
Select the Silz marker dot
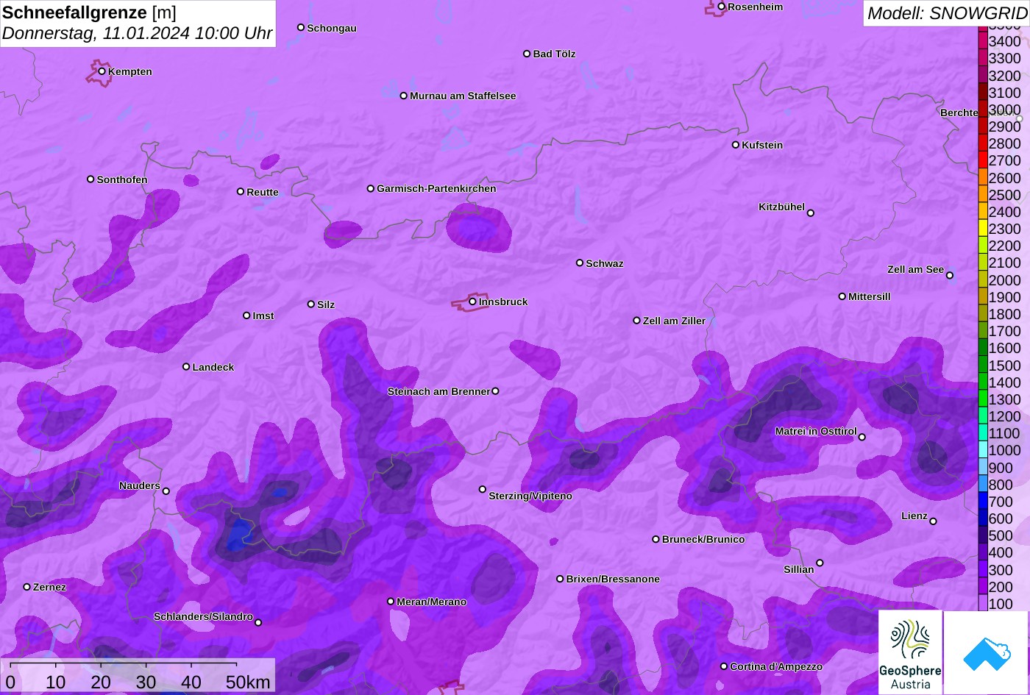click(x=311, y=304)
